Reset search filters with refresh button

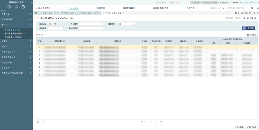click(x=244, y=28)
